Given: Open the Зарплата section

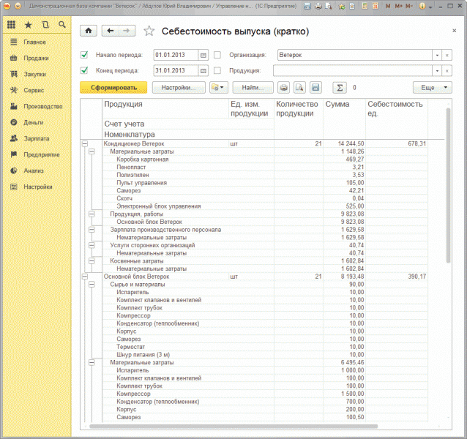Looking at the screenshot, I should [37, 138].
